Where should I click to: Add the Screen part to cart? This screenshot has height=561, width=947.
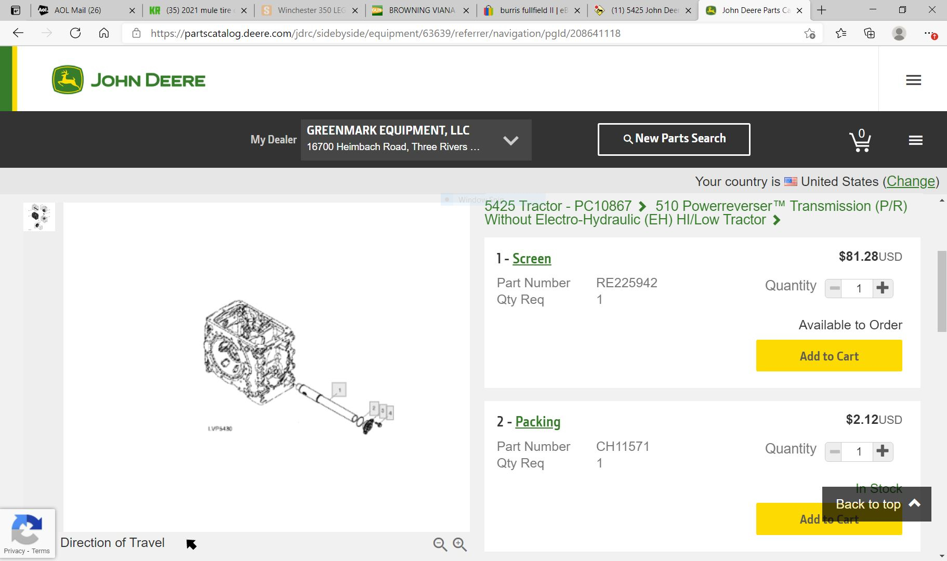pyautogui.click(x=829, y=356)
